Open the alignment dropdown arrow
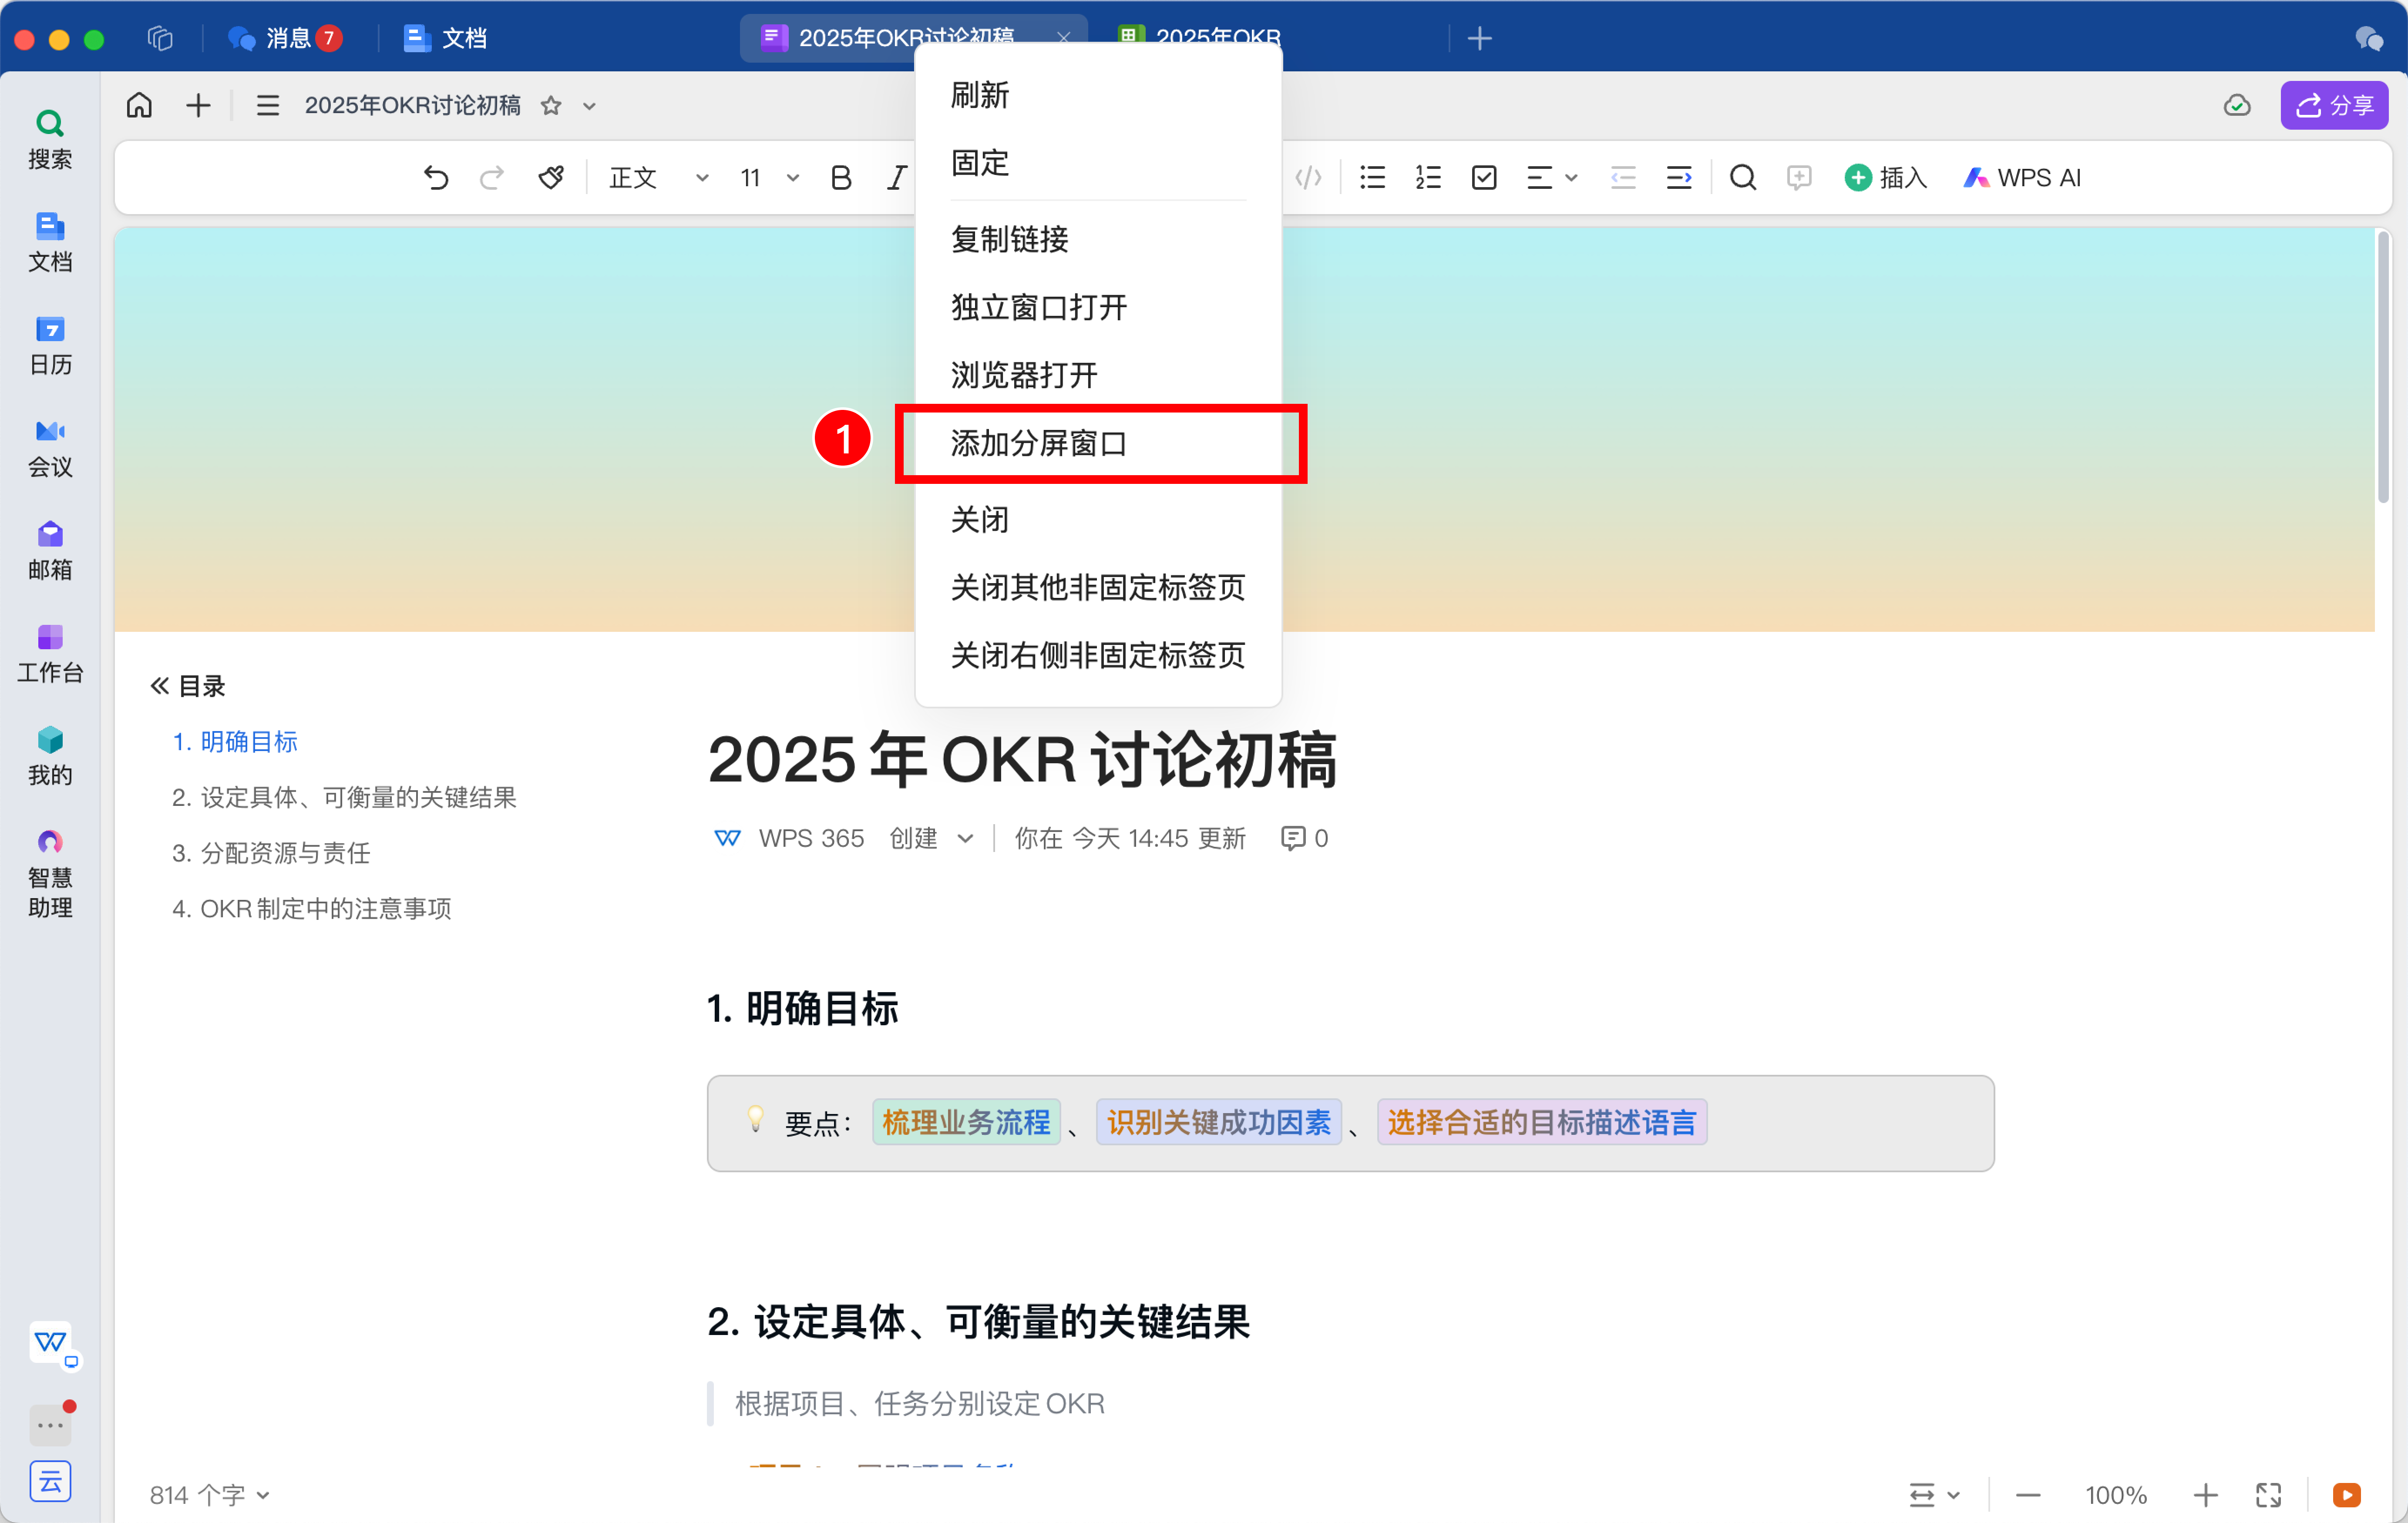The width and height of the screenshot is (2408, 1523). [1571, 178]
